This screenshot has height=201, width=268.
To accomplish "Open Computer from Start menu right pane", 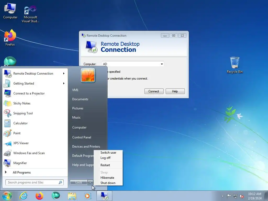I will pos(79,127).
